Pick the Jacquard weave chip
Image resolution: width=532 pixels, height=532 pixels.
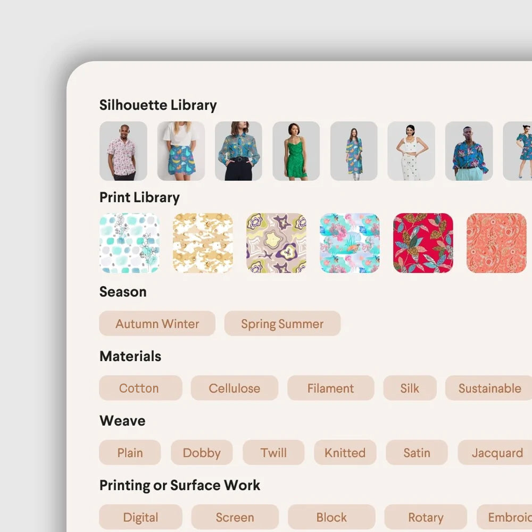(495, 452)
